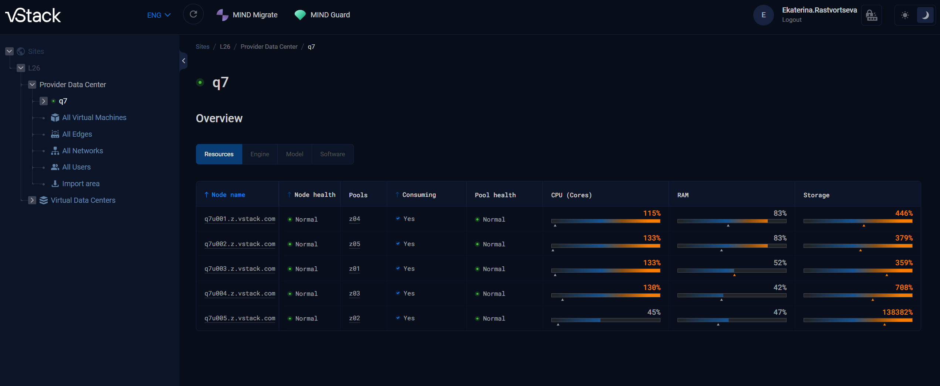Switch to dark theme moon toggle
Image resolution: width=940 pixels, height=386 pixels.
click(x=925, y=15)
